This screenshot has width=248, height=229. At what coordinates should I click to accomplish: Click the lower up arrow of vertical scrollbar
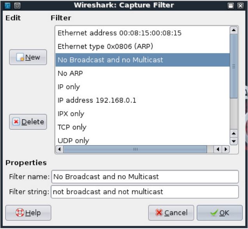(x=234, y=133)
